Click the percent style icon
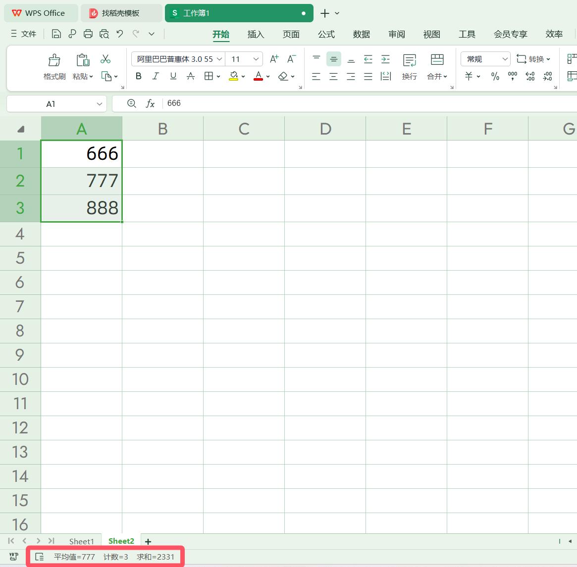This screenshot has width=577, height=567. click(495, 76)
